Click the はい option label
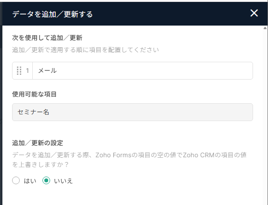Screen dimensions: 268x205 pyautogui.click(x=30, y=181)
